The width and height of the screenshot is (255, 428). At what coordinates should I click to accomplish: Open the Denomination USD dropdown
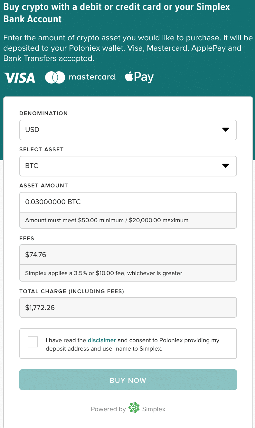(128, 130)
